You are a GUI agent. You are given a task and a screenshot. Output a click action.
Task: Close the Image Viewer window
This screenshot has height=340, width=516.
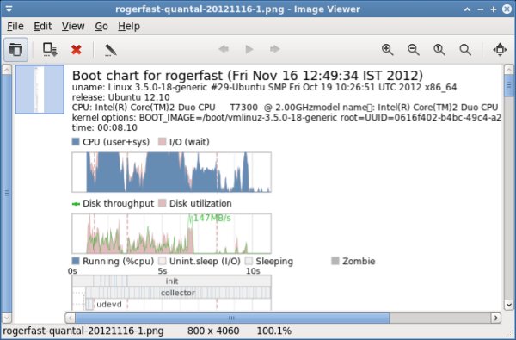507,9
